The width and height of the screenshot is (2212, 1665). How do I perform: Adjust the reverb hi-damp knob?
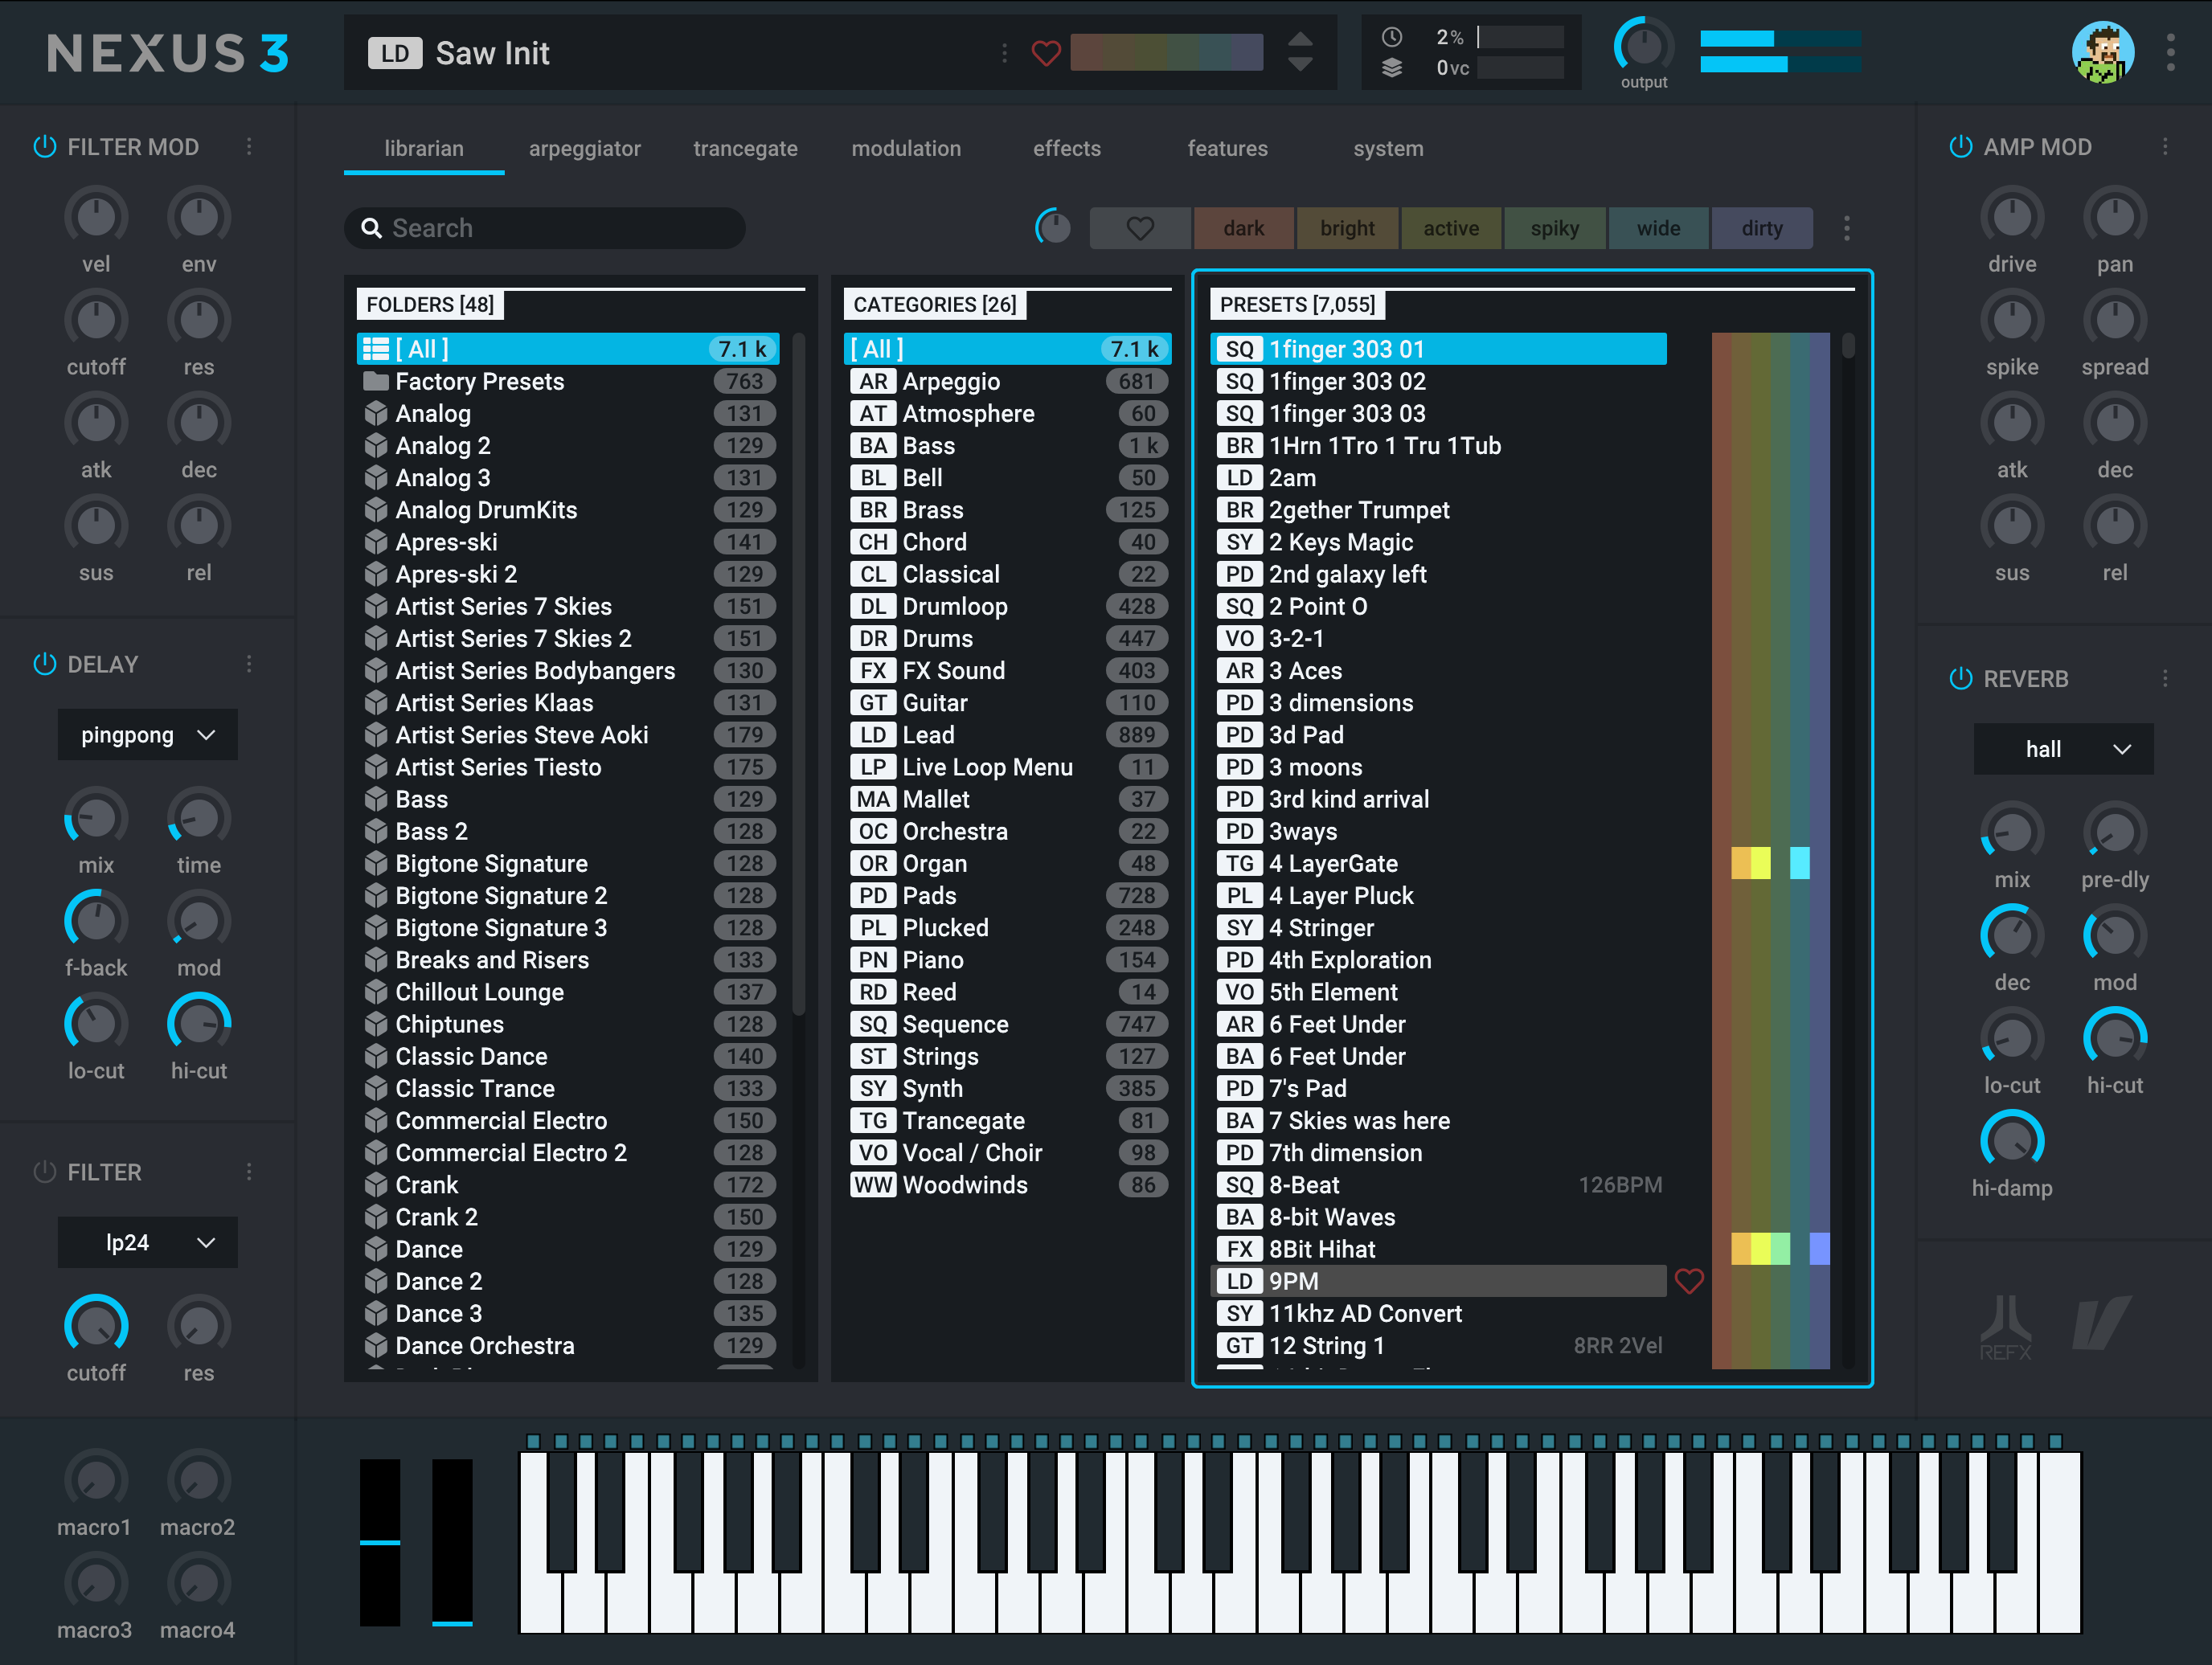[x=2012, y=1141]
